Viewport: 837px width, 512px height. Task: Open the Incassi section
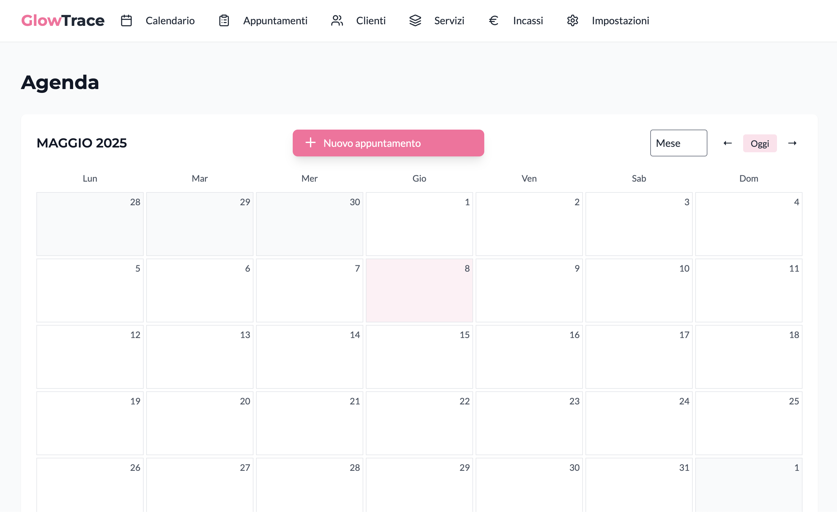pos(528,21)
